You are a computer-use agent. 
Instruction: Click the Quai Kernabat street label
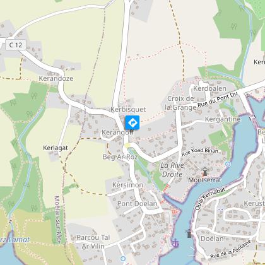pyautogui.click(x=209, y=198)
